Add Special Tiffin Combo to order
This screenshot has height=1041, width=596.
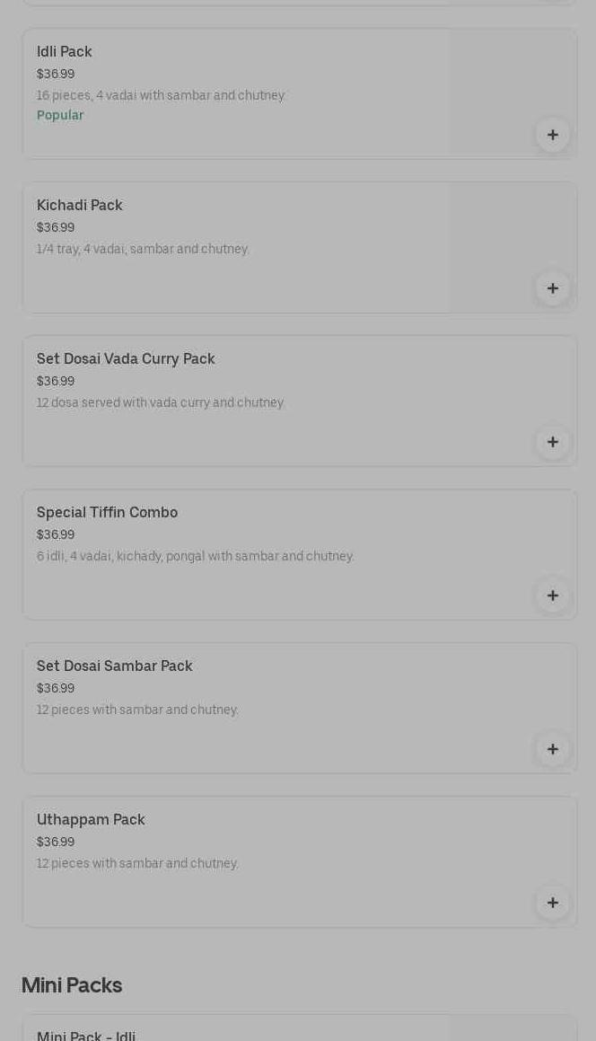(x=552, y=595)
